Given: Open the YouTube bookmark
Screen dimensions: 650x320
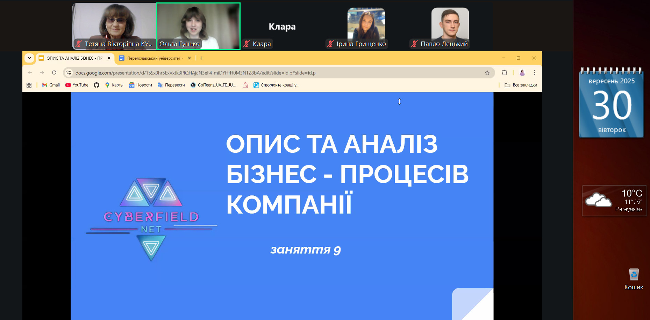Looking at the screenshot, I should 77,85.
